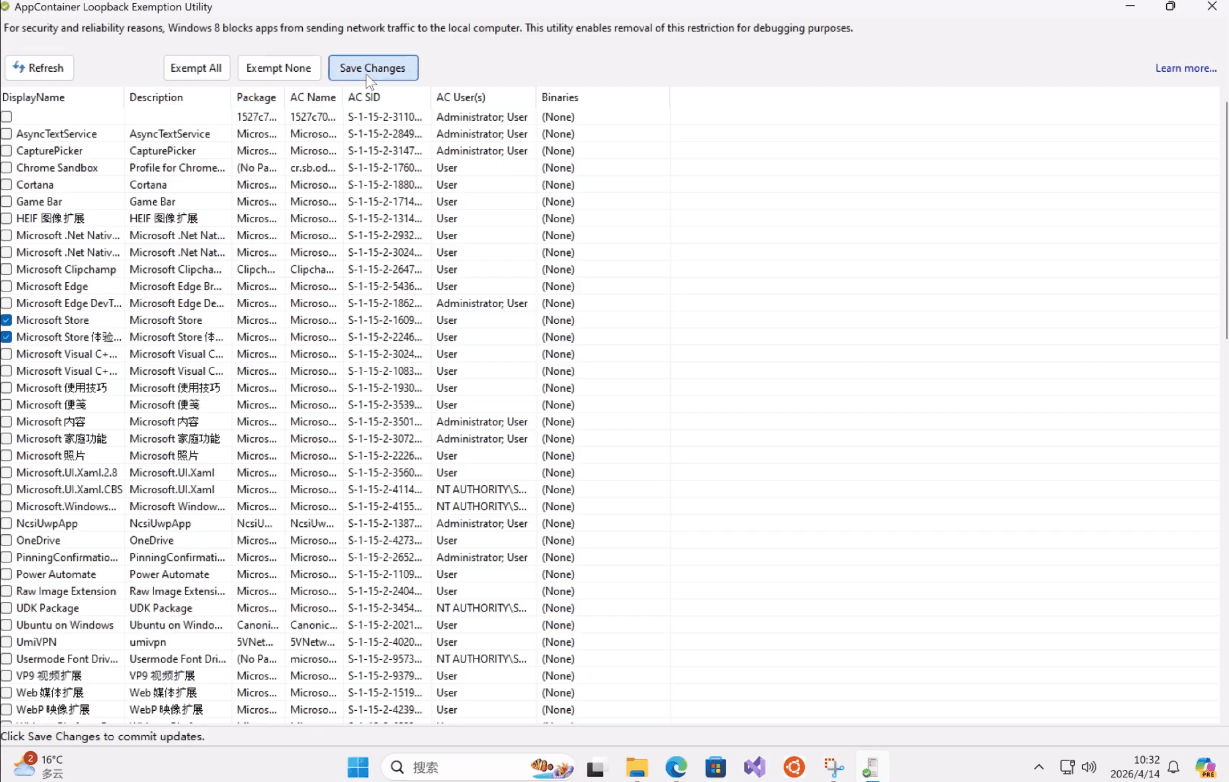Click the vertical scrollbar of the app list
Image resolution: width=1229 pixels, height=782 pixels.
point(1225,220)
